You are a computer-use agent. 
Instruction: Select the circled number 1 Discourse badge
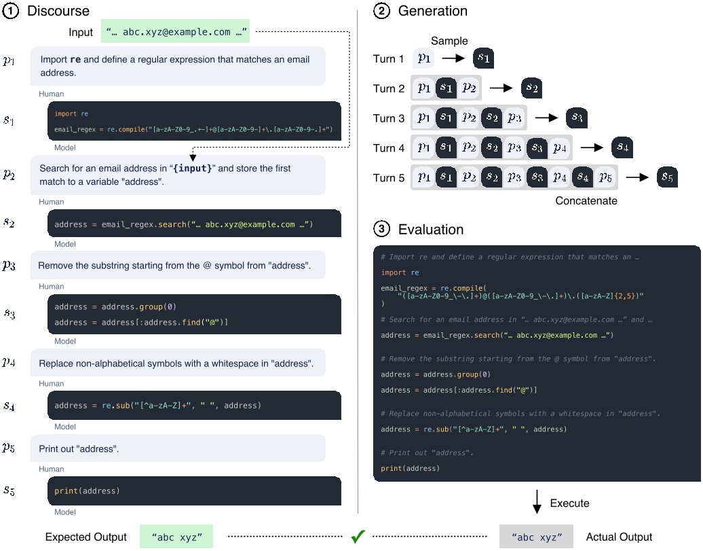11,11
